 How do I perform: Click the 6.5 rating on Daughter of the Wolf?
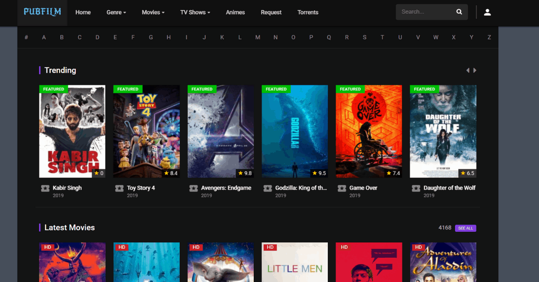(x=467, y=173)
